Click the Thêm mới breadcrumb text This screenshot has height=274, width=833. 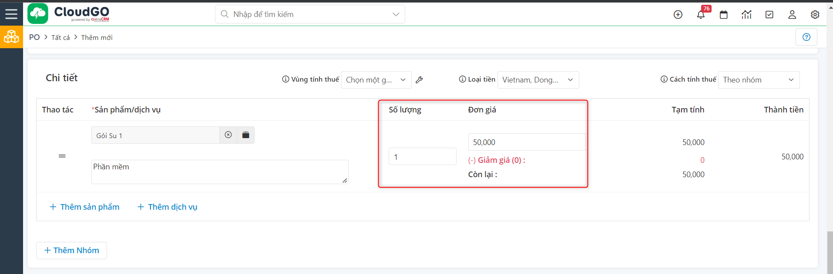pos(97,38)
